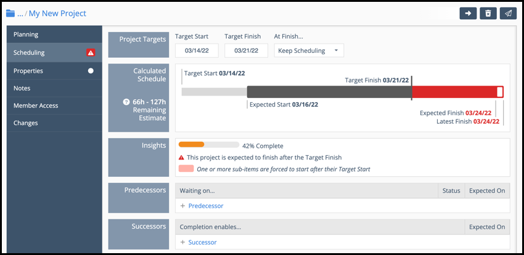Click the Target Start date field
The height and width of the screenshot is (255, 524).
point(197,51)
